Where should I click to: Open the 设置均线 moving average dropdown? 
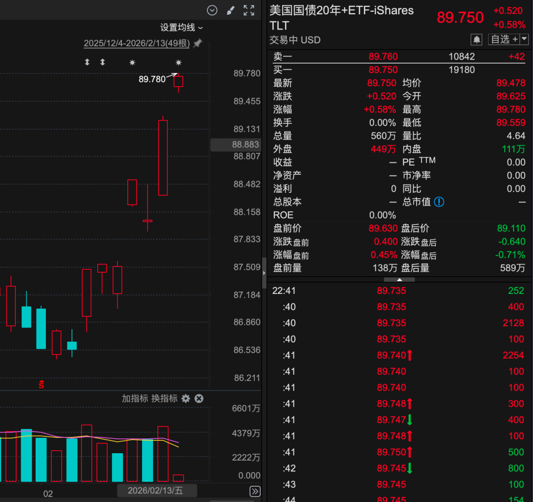tap(182, 28)
